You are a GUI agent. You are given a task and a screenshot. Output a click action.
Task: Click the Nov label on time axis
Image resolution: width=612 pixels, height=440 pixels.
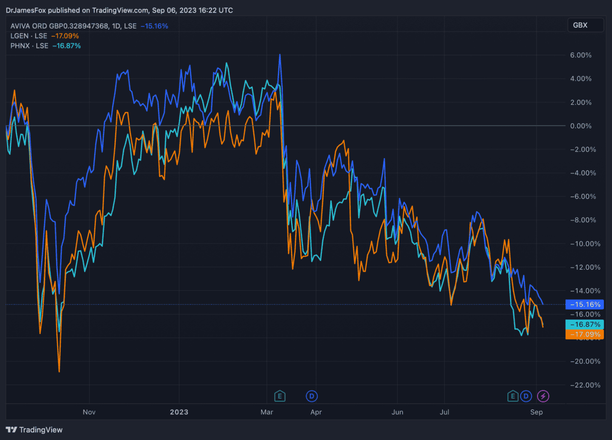pos(89,412)
